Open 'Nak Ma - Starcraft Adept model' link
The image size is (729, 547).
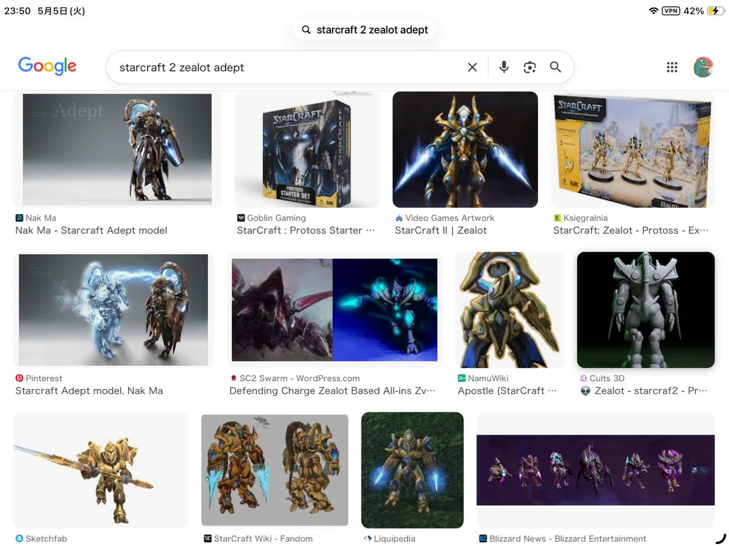coord(91,230)
